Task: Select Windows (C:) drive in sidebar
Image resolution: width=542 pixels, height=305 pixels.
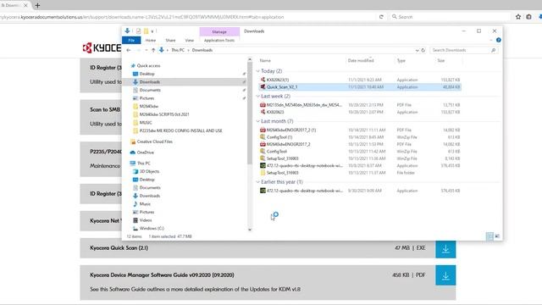Action: (x=152, y=228)
